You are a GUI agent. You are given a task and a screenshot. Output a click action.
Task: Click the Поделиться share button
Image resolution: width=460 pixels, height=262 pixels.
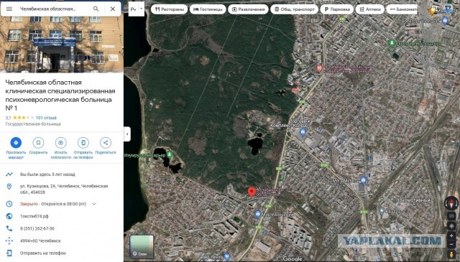[x=106, y=146]
